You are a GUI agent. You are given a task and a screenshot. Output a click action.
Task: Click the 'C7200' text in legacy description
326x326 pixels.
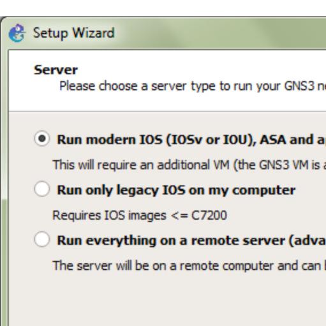pyautogui.click(x=209, y=215)
